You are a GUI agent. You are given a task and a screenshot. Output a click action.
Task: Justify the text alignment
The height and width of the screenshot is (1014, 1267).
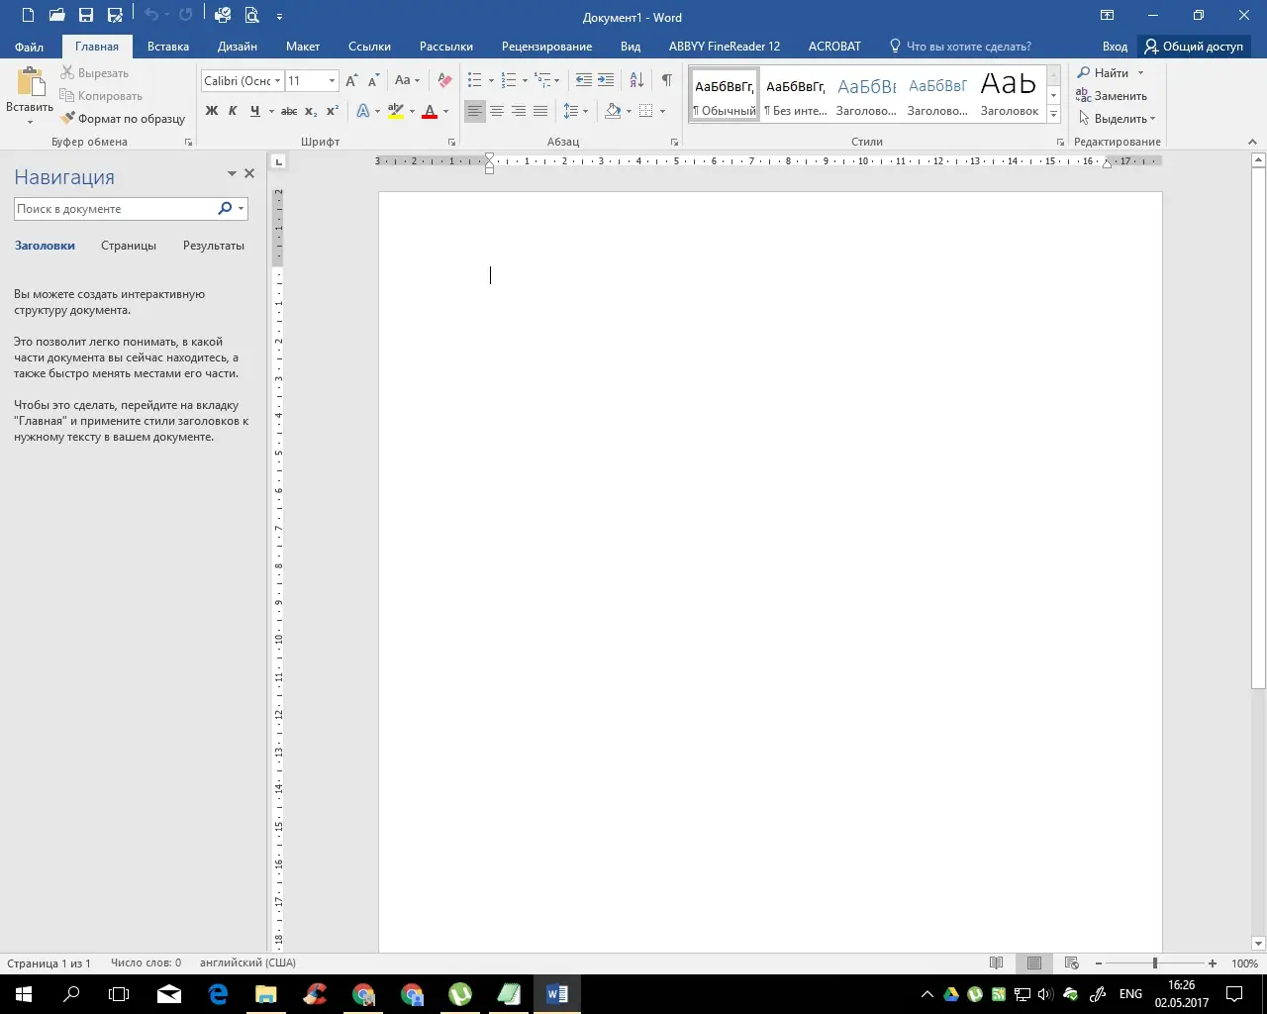(x=540, y=111)
